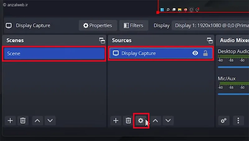Click the Scenes panel title

[x=15, y=41]
